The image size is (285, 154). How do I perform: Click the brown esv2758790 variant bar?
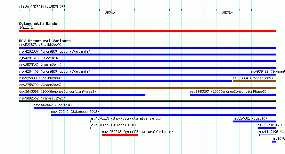click(x=147, y=88)
